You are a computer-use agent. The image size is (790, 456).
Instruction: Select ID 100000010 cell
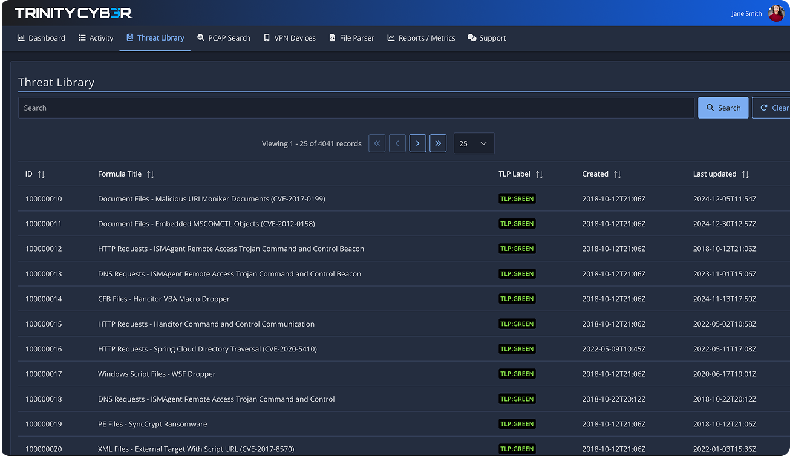(44, 199)
